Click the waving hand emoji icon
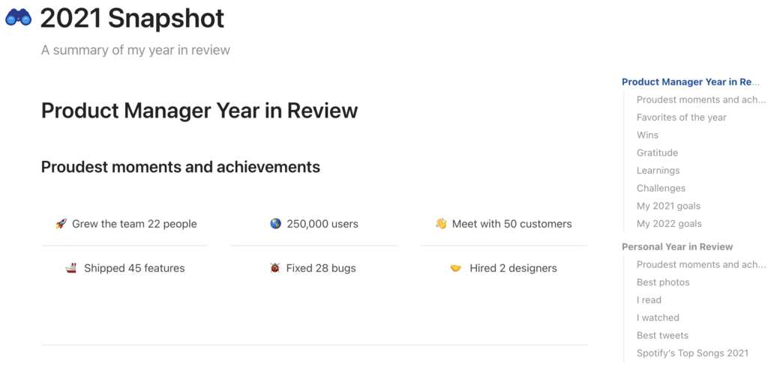Image resolution: width=768 pixels, height=372 pixels. (441, 224)
